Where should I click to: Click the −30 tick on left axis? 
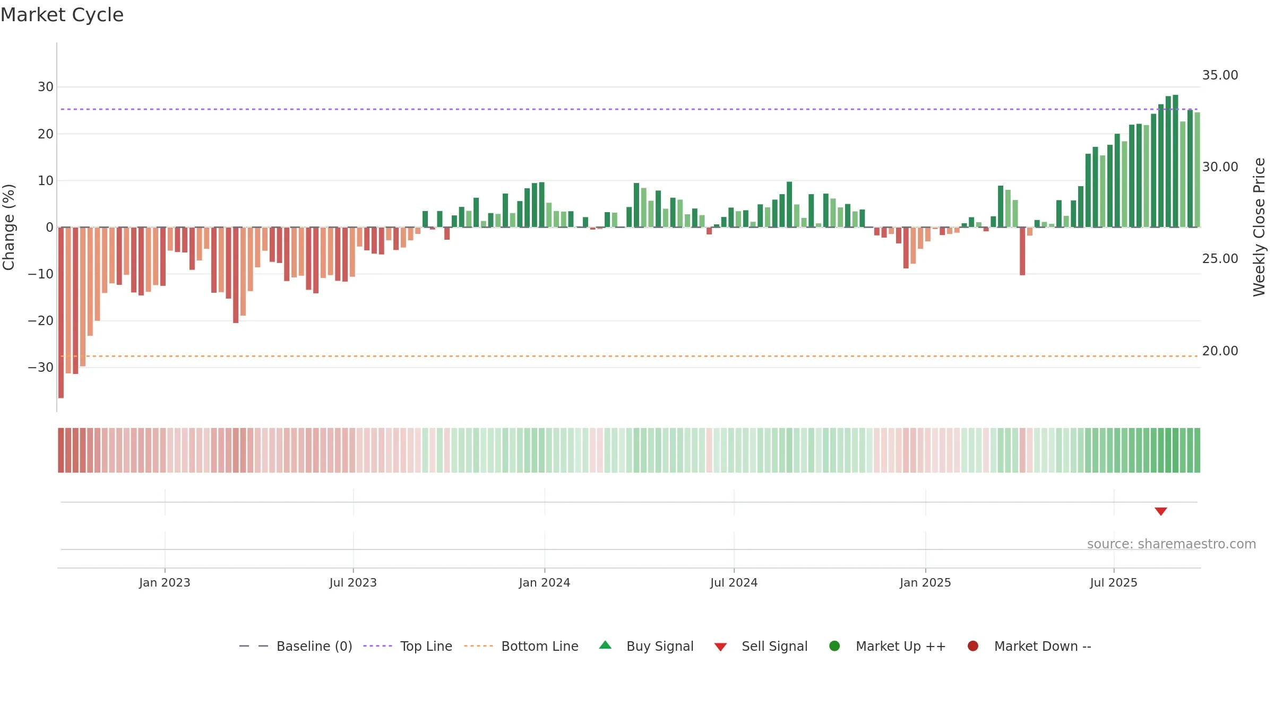[41, 367]
